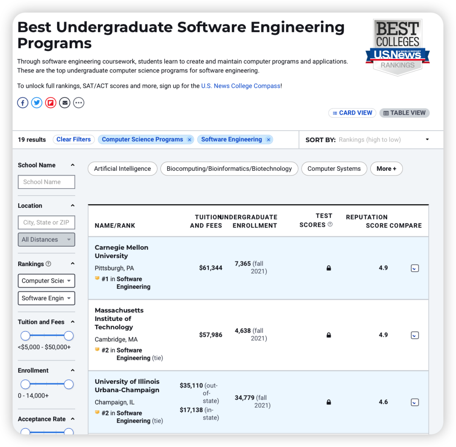Remove Computer Science Programs filter chip
The image size is (456, 447).
pyautogui.click(x=190, y=140)
